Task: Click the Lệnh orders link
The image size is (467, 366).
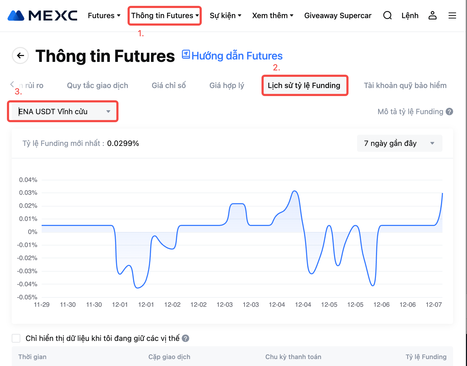Action: click(410, 15)
